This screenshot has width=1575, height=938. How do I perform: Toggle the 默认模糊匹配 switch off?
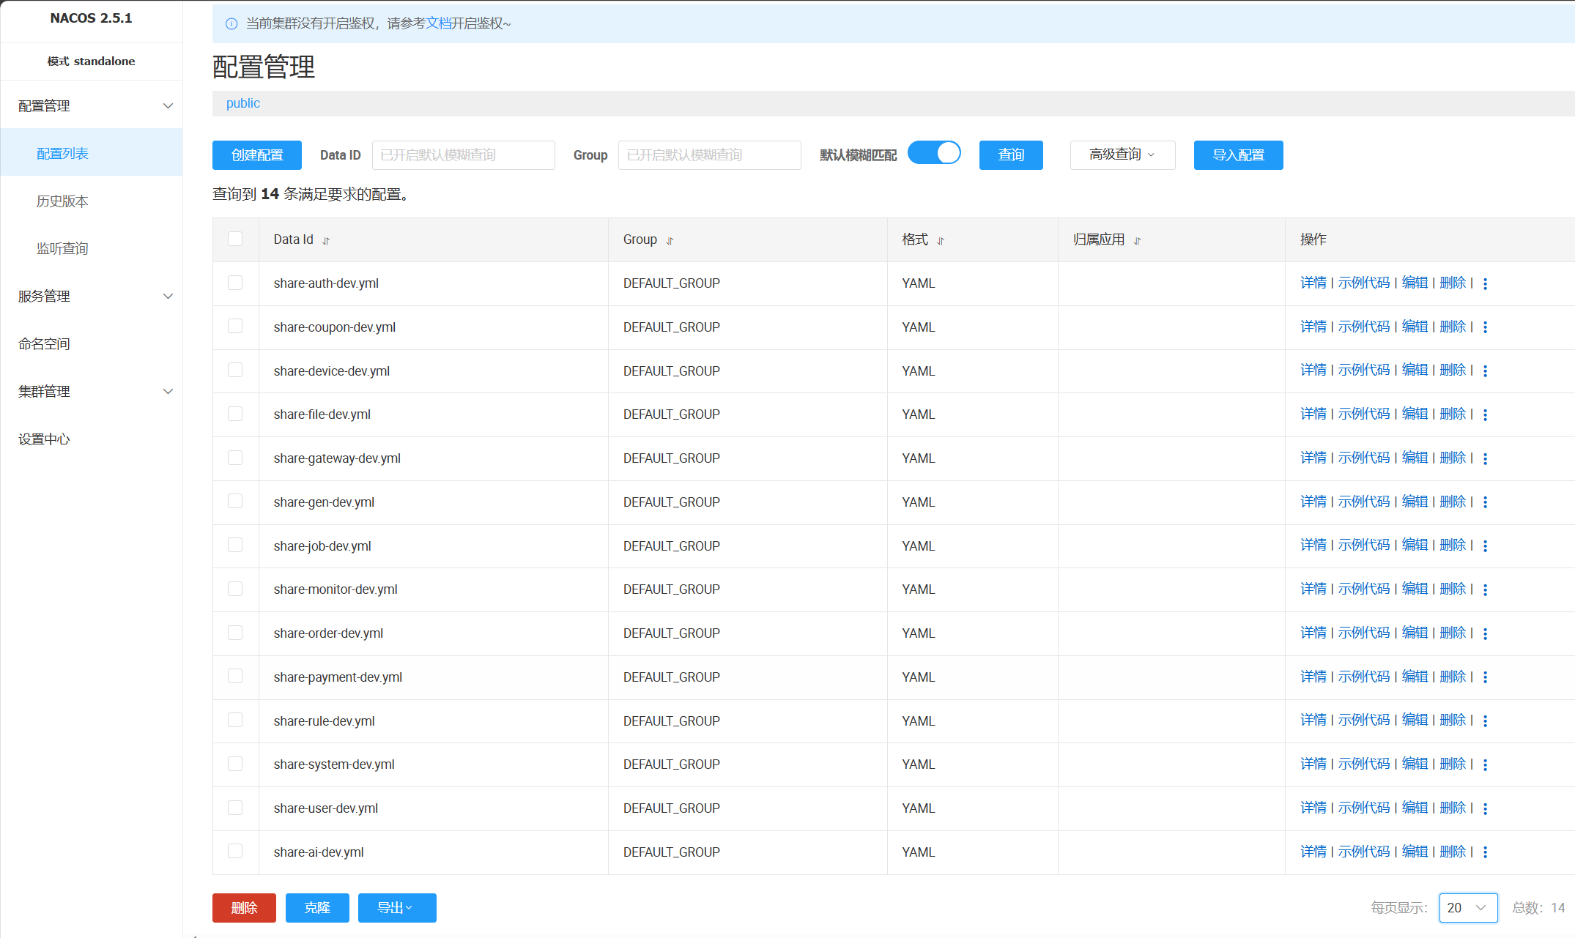point(934,153)
